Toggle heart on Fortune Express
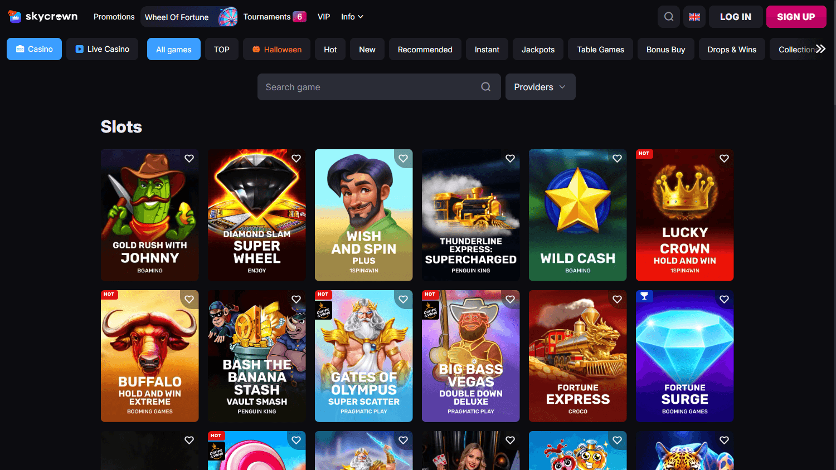This screenshot has width=836, height=470. pos(618,300)
